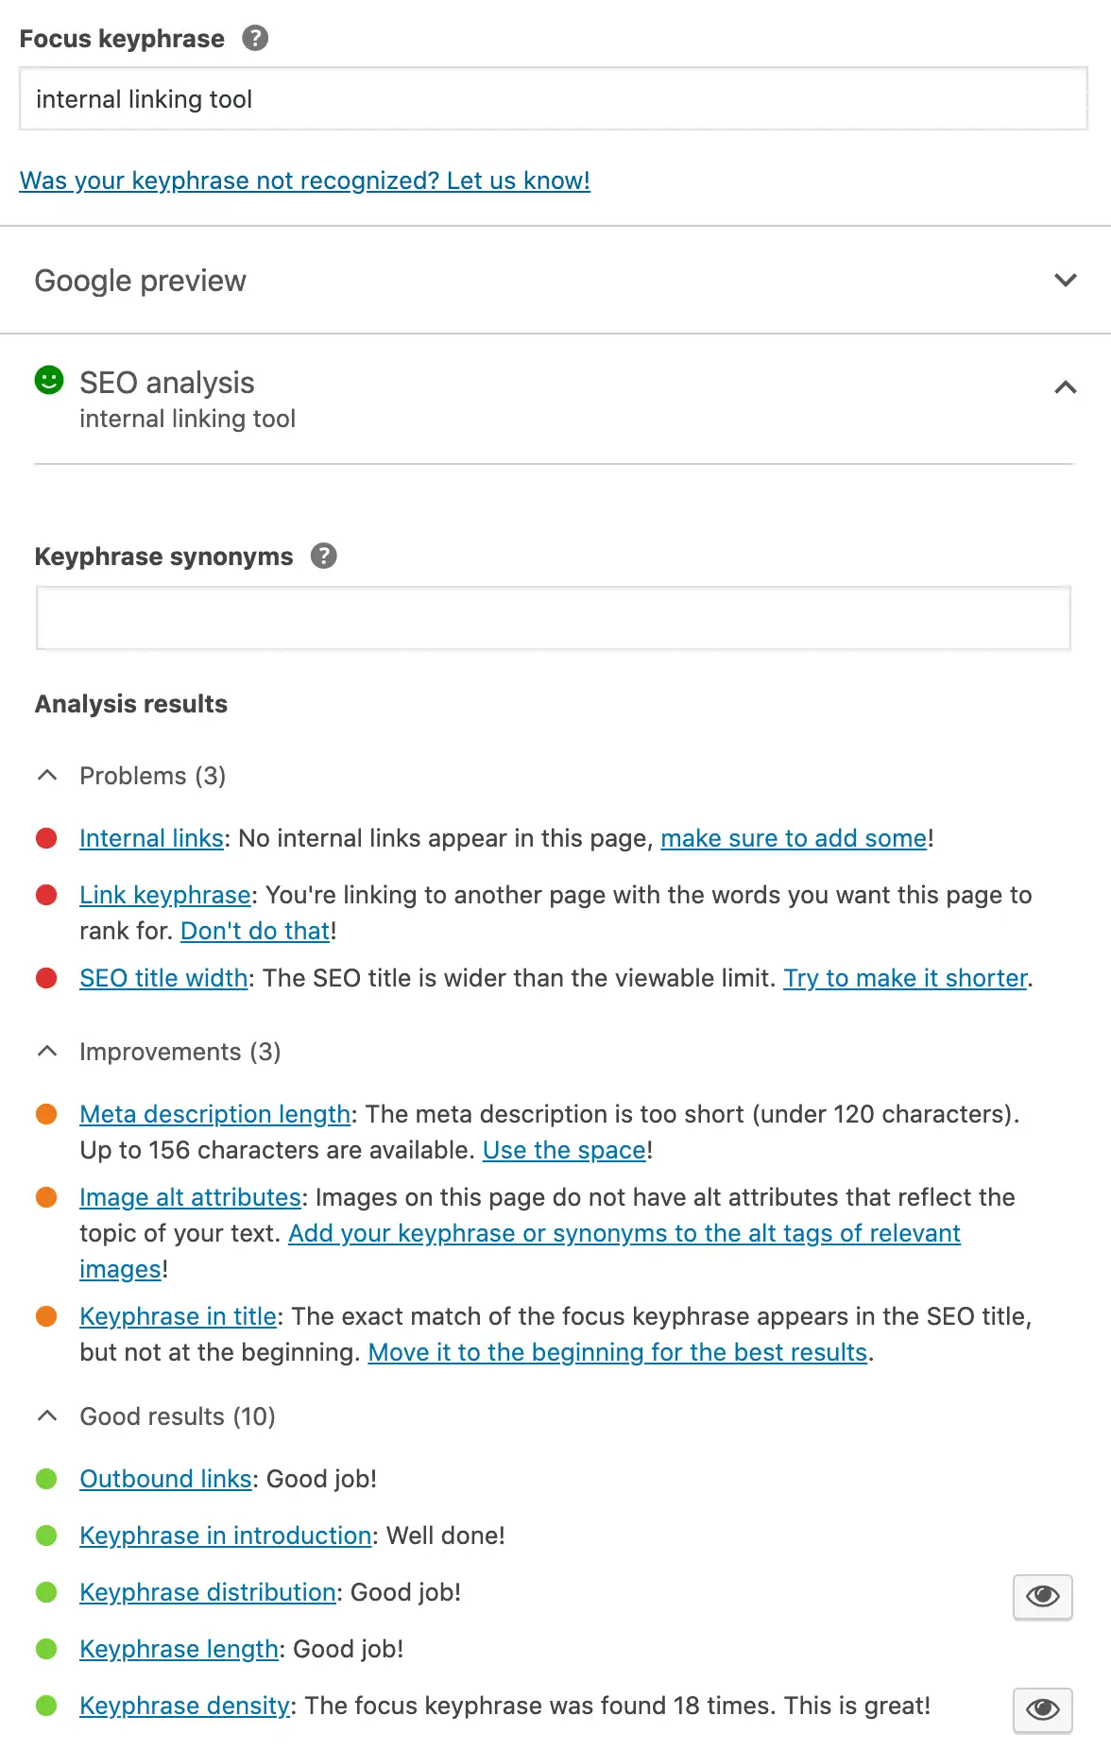Screen dimensions: 1111x1750
Task: Click the green SEO analysis smiley icon
Action: tap(49, 380)
